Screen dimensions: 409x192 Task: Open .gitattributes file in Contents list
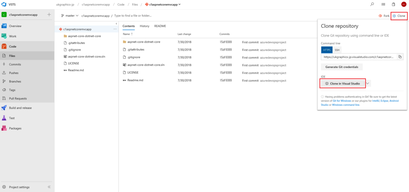[x=136, y=49]
